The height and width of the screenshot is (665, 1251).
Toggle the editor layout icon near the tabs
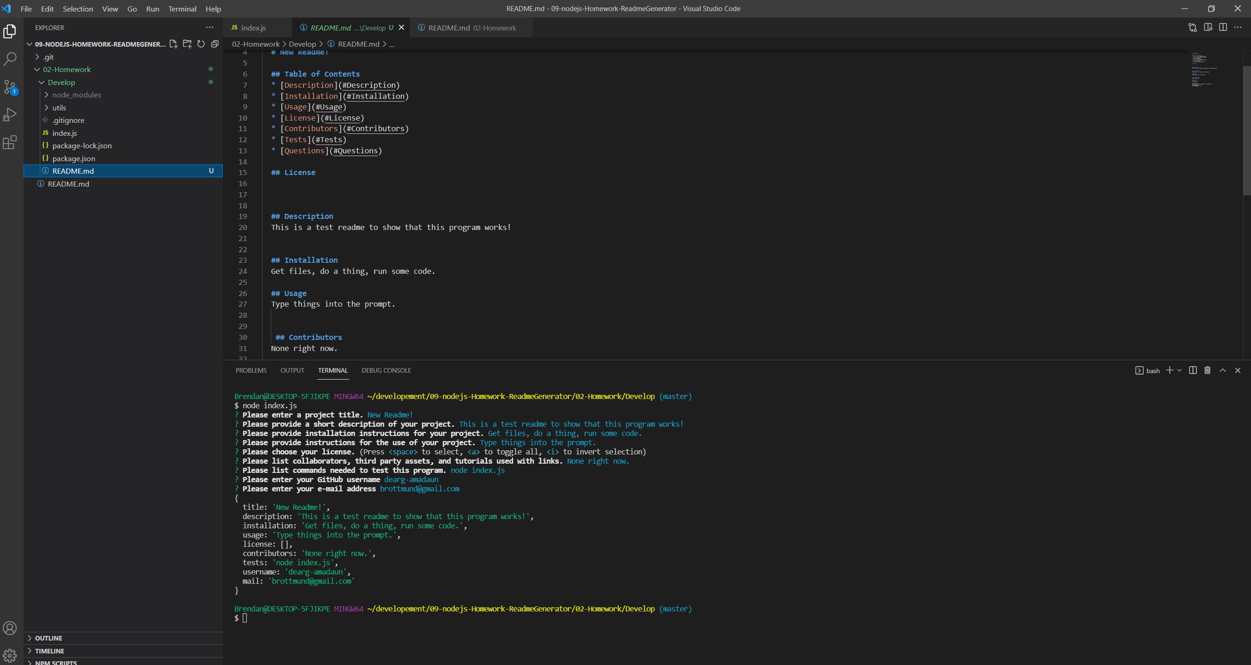[1208, 28]
